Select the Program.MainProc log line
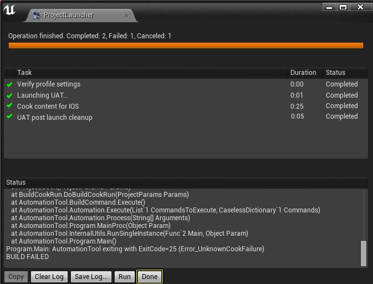The height and width of the screenshot is (284, 373). click(91, 226)
